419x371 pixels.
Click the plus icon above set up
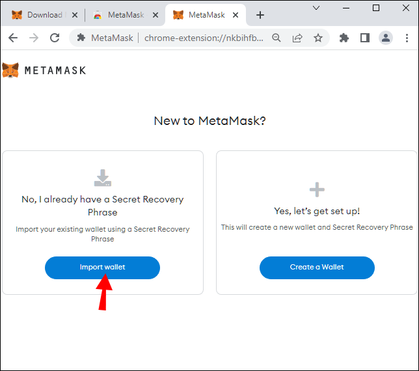317,190
